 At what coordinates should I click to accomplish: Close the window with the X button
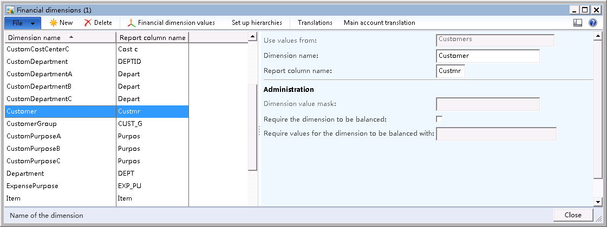(x=596, y=10)
